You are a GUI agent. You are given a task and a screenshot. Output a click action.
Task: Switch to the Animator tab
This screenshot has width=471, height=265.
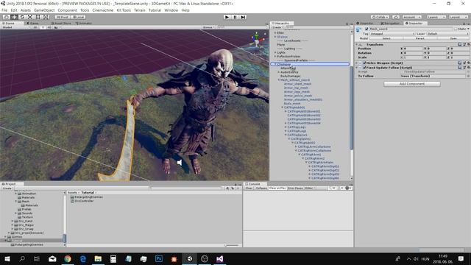(84, 23)
